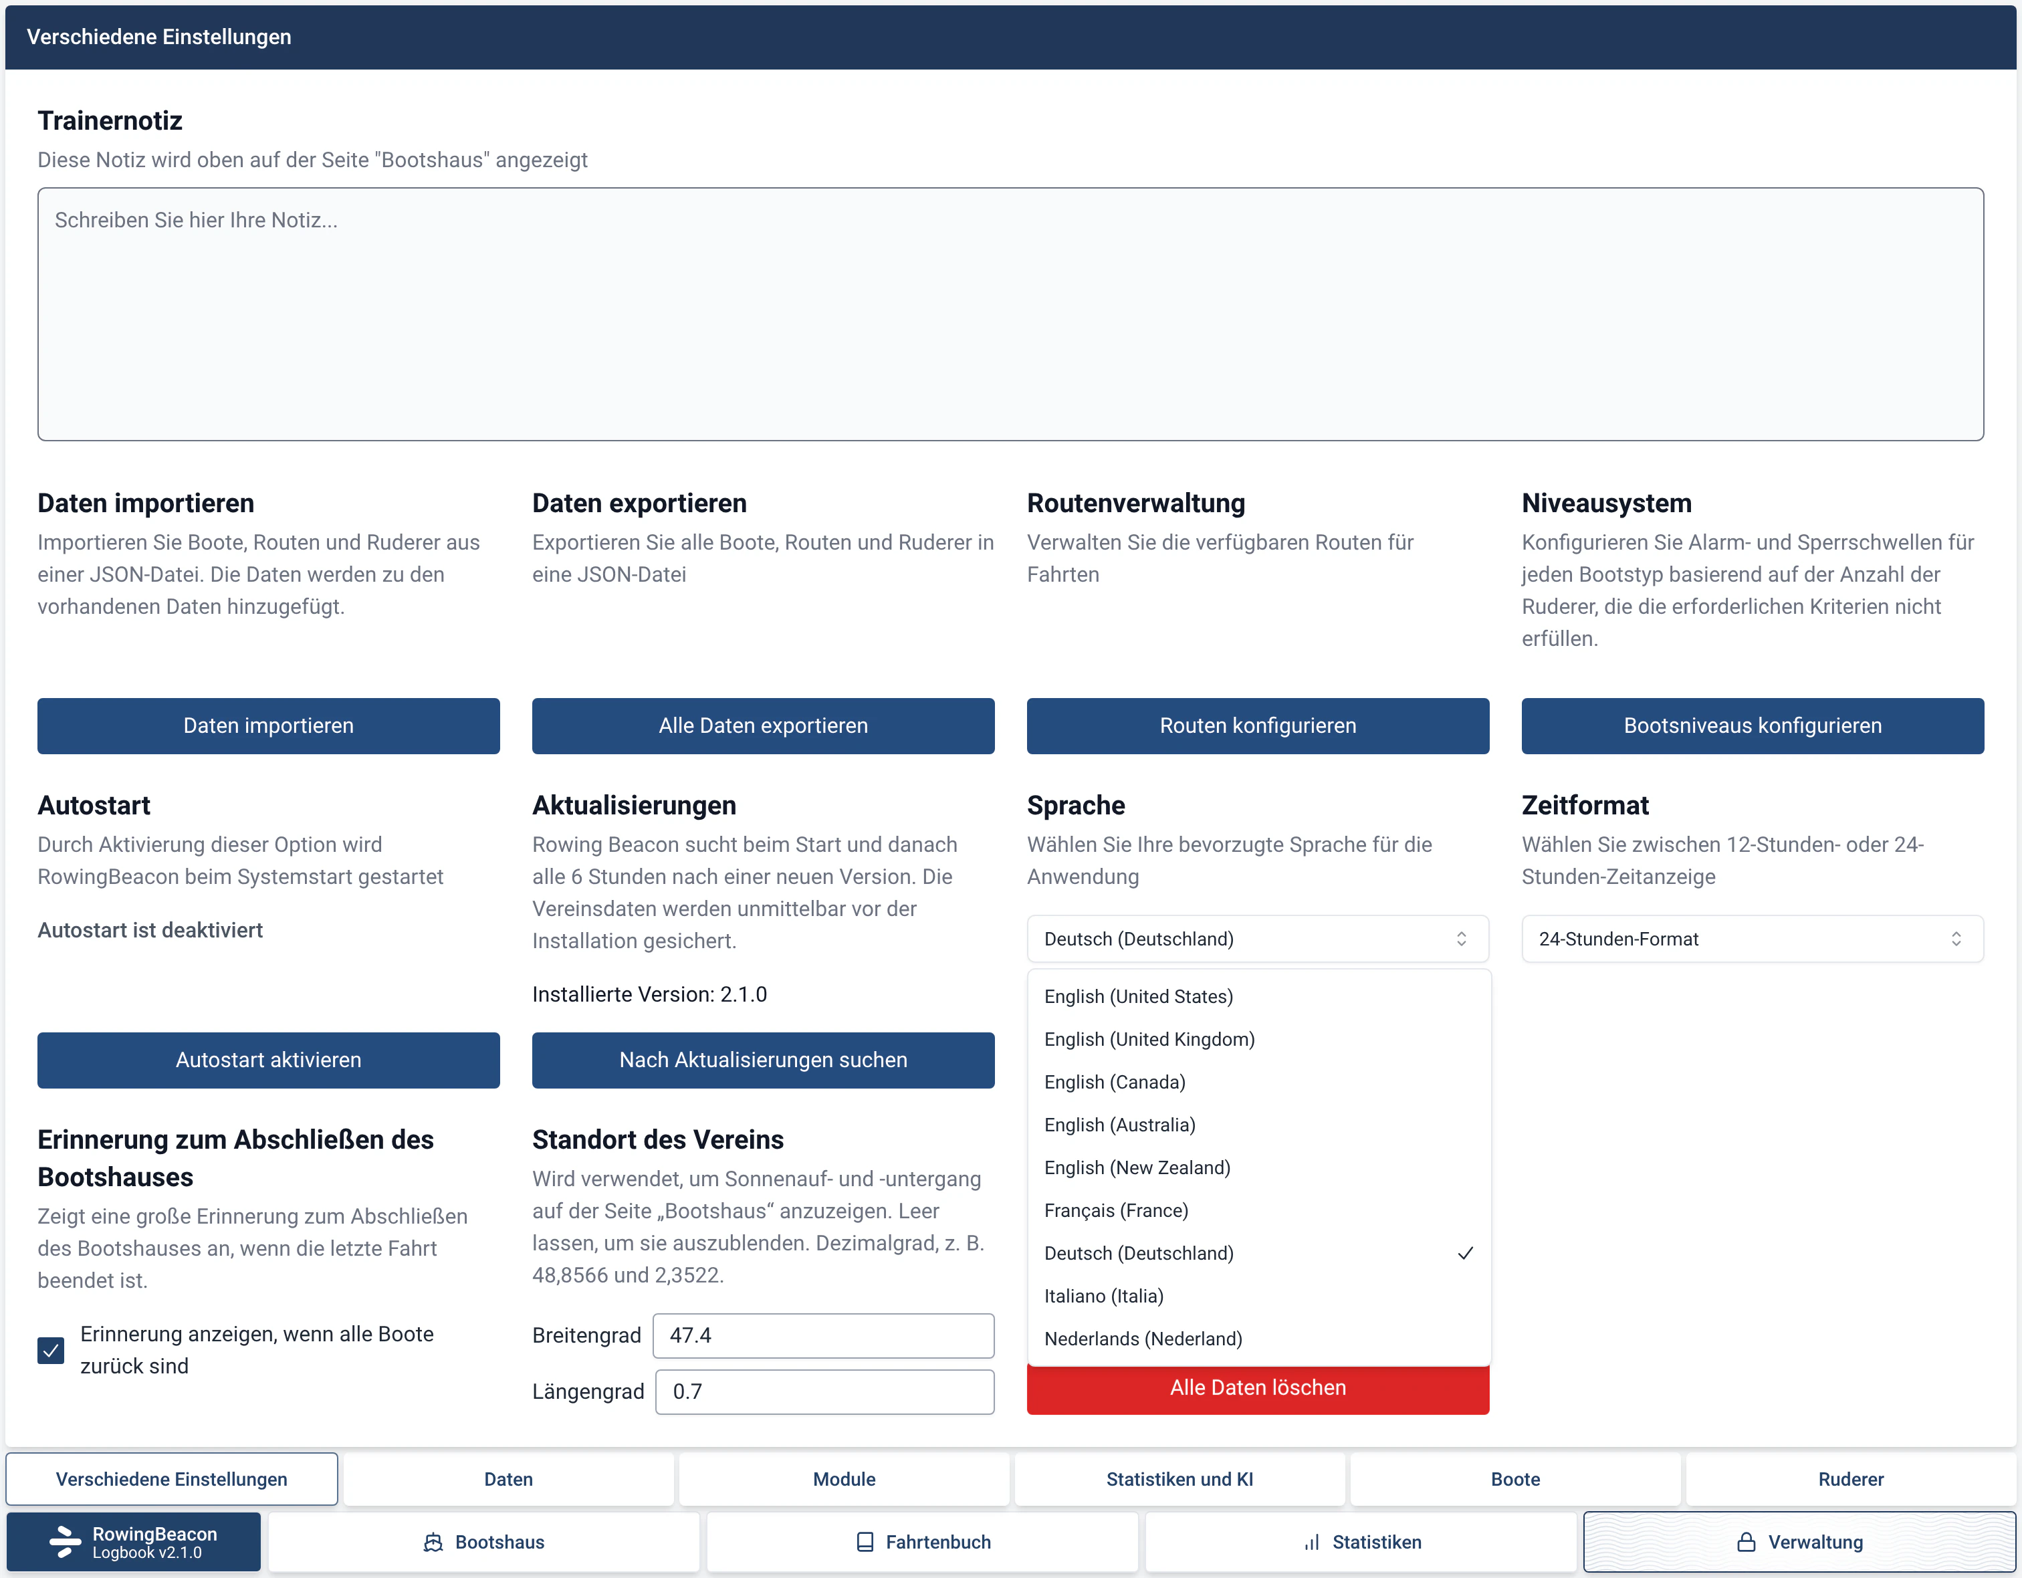This screenshot has width=2022, height=1578.
Task: Select English (United Kingdom) language
Action: 1259,1039
